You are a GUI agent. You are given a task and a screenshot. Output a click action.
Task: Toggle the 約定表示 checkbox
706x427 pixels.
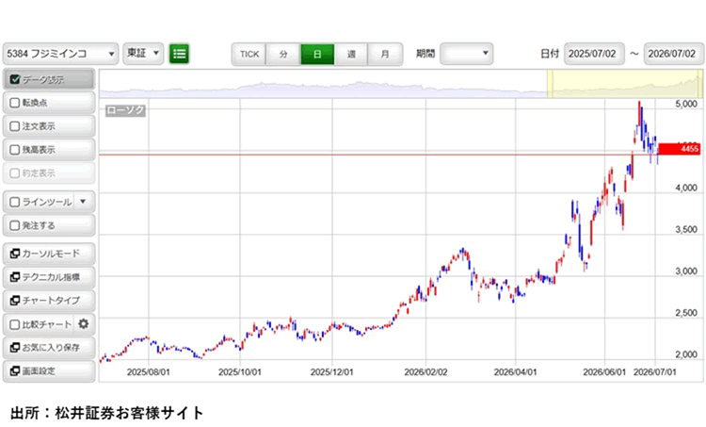point(15,173)
